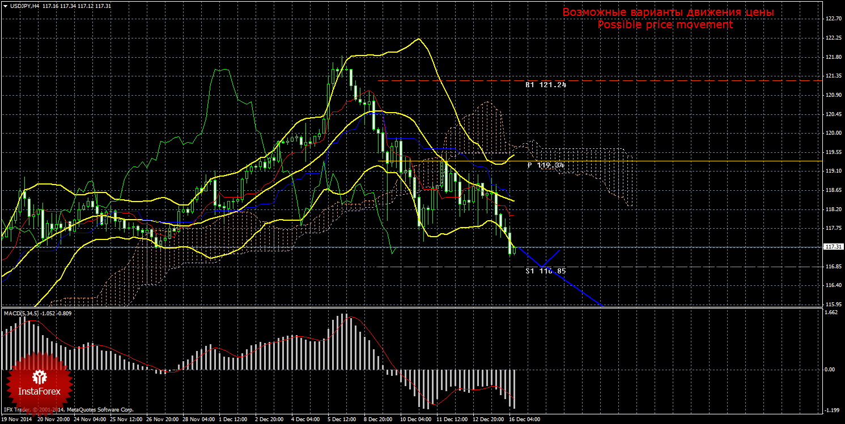Screen dimensions: 845x424
Task: Click the 1.662 MACD scale maximum
Action: (x=831, y=312)
